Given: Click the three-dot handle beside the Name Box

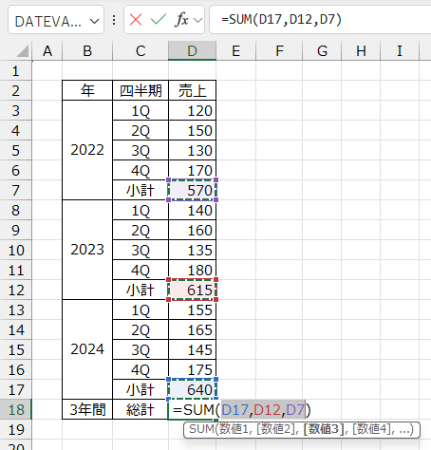Looking at the screenshot, I should pos(114,20).
